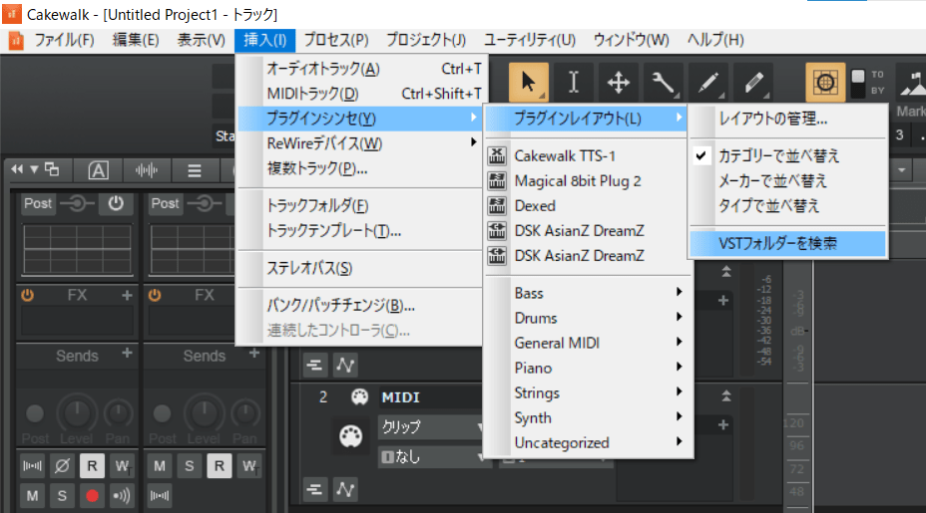
Task: Toggle second strip FX rack power
Action: 155,295
